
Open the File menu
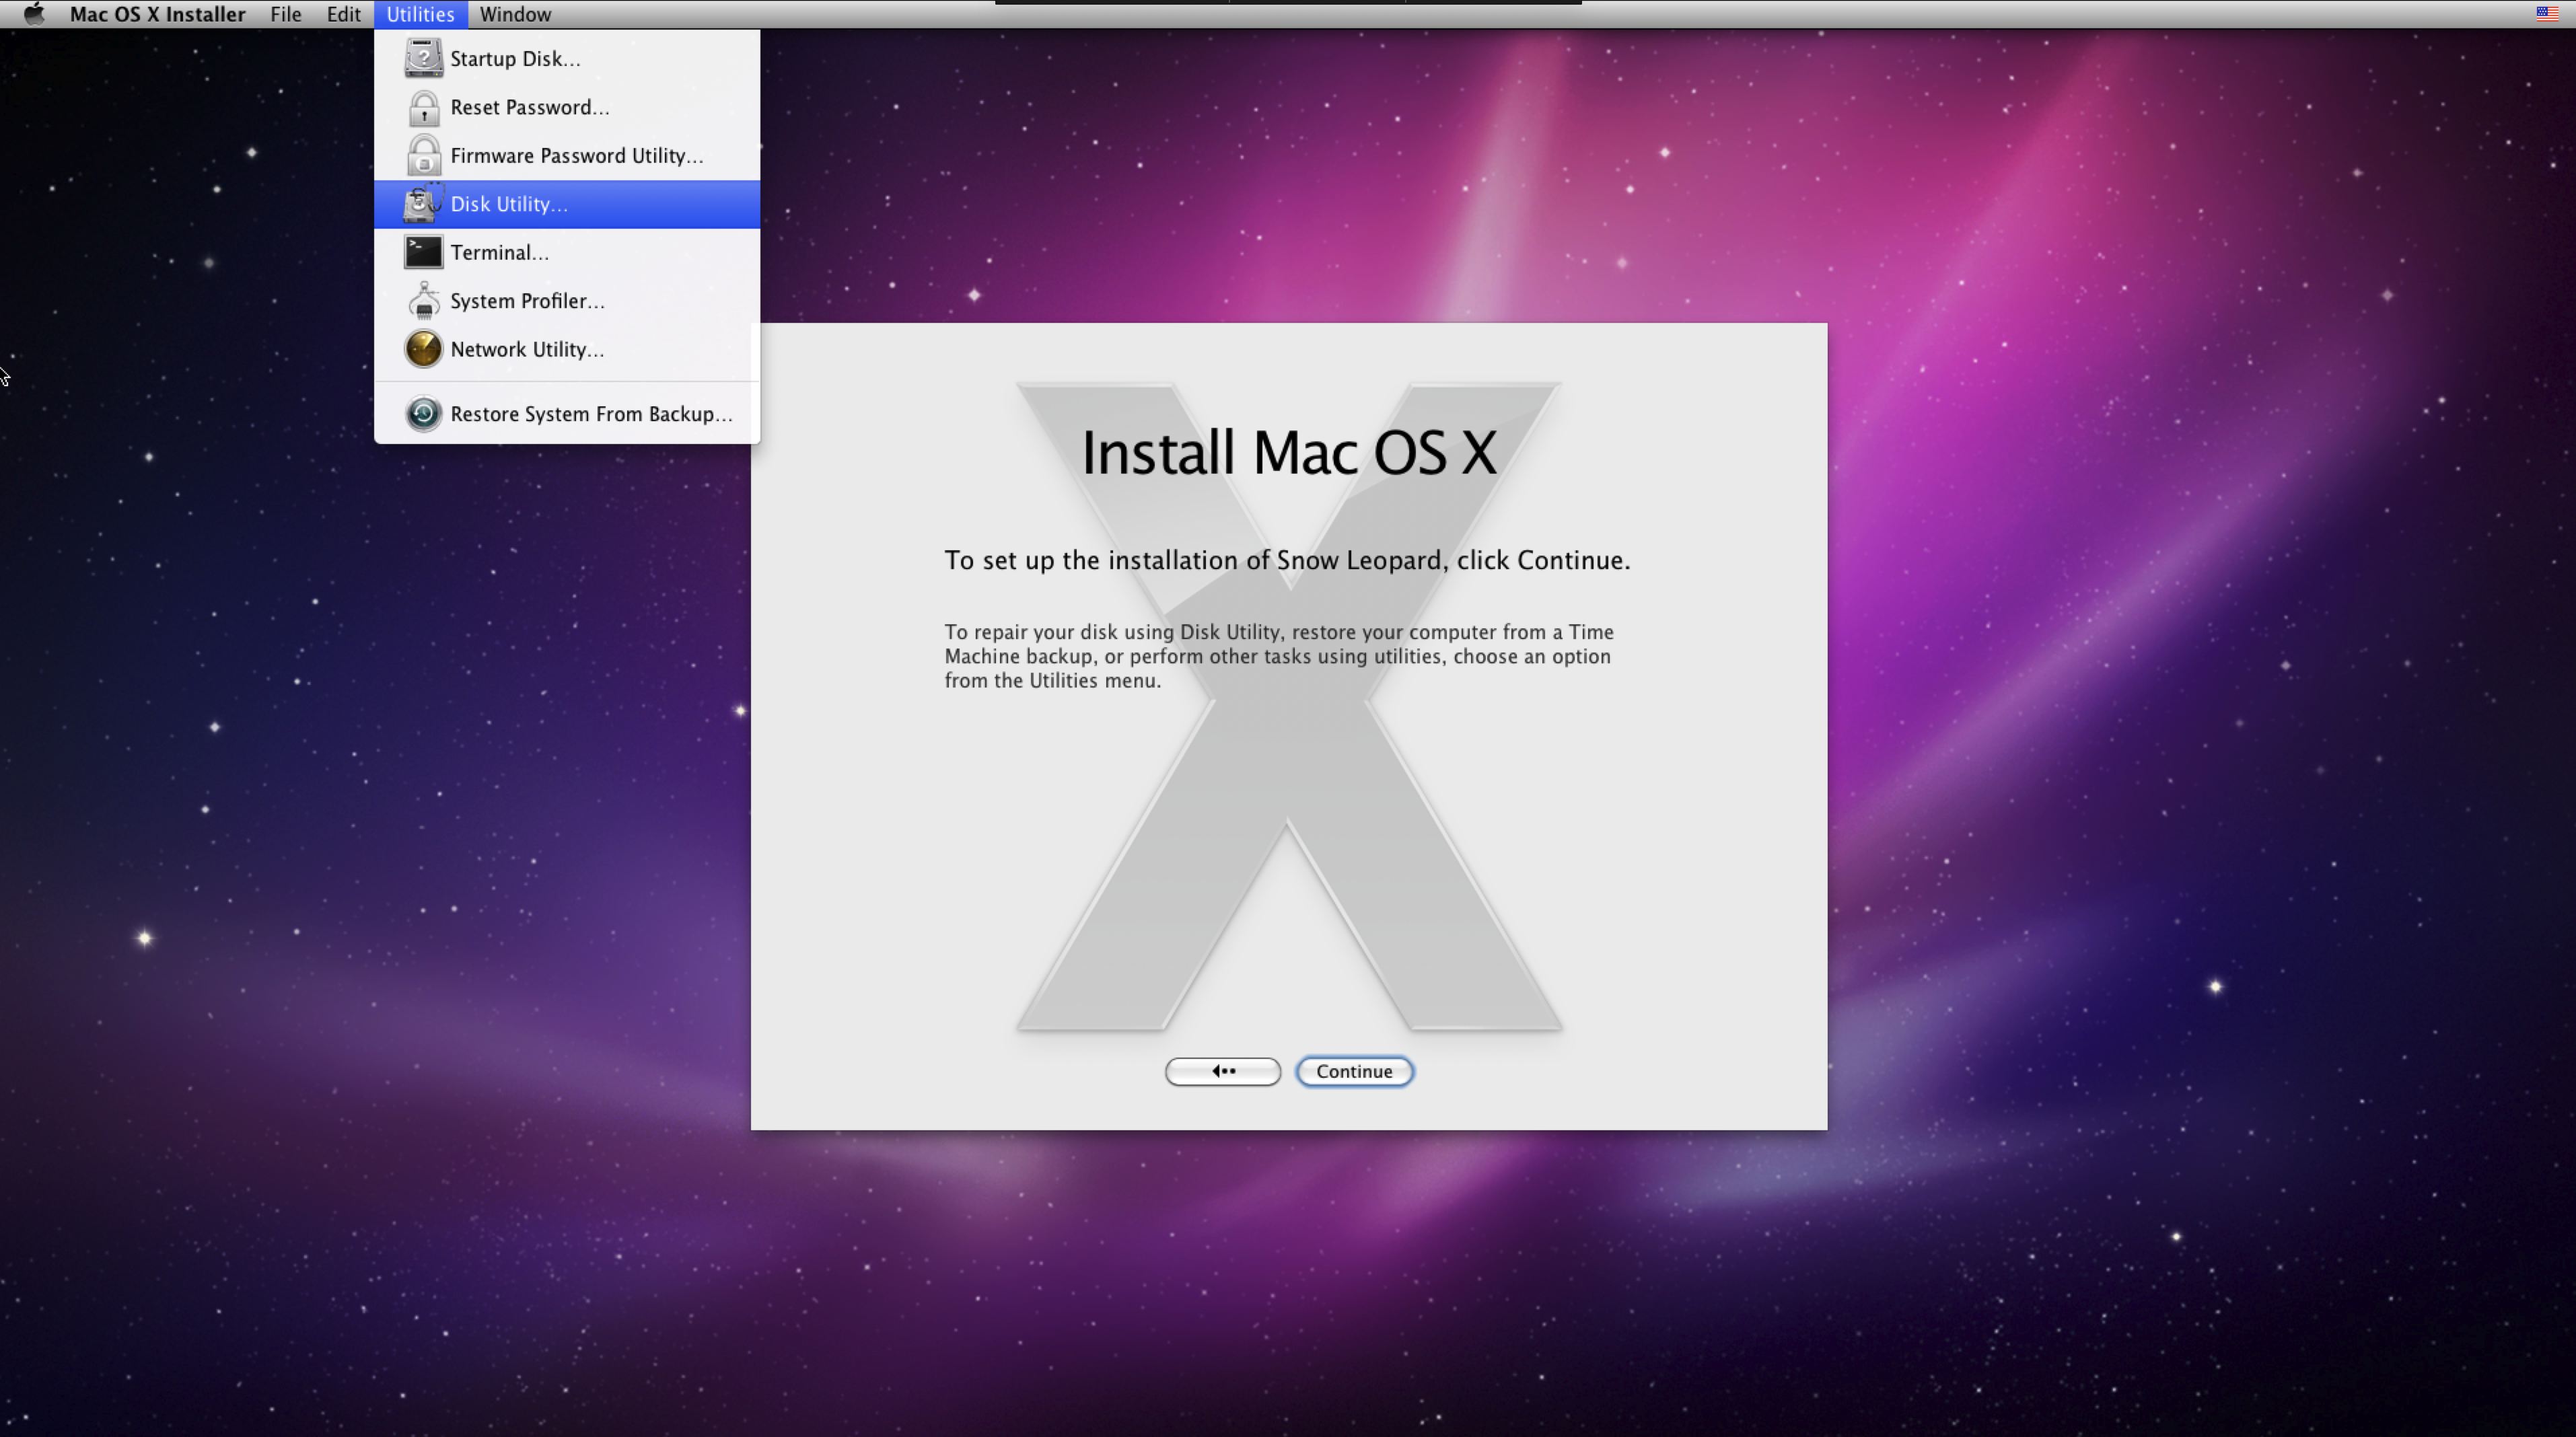pos(285,14)
